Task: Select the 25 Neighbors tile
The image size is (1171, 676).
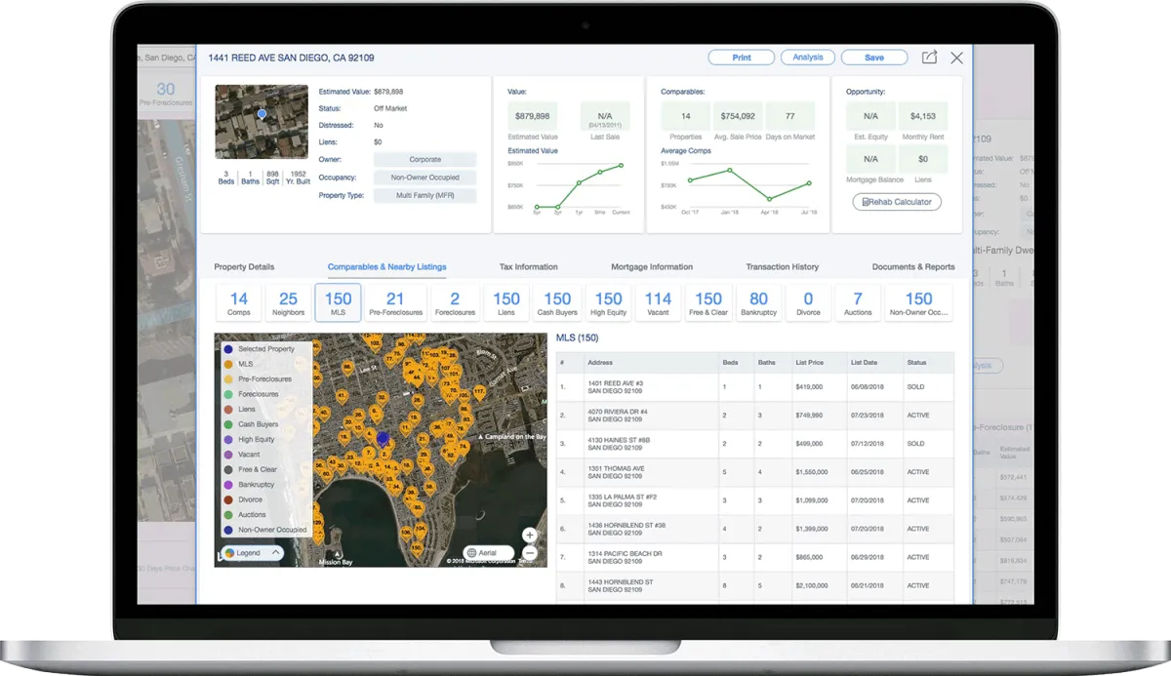Action: point(288,303)
